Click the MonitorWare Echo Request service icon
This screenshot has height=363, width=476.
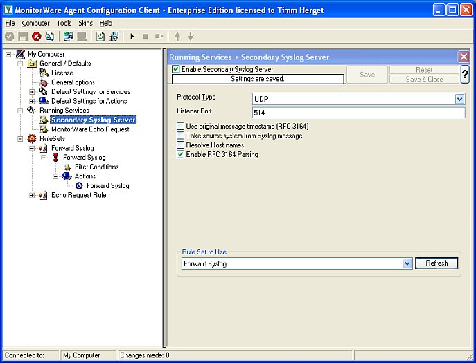coord(44,129)
